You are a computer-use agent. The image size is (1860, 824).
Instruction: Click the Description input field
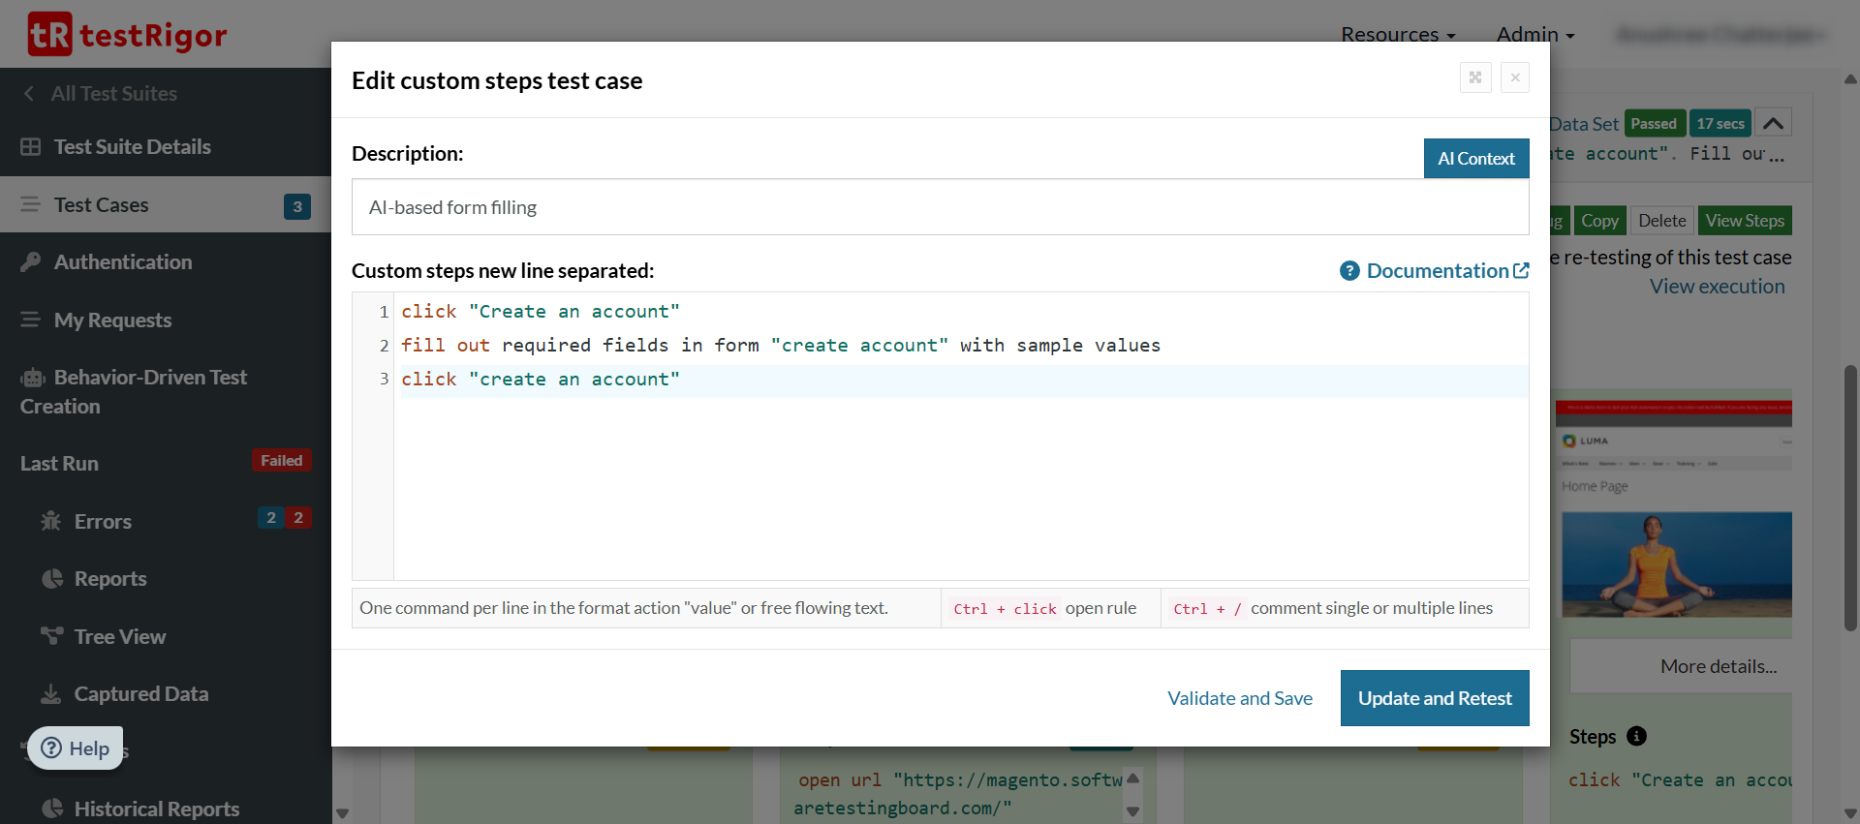(x=939, y=207)
